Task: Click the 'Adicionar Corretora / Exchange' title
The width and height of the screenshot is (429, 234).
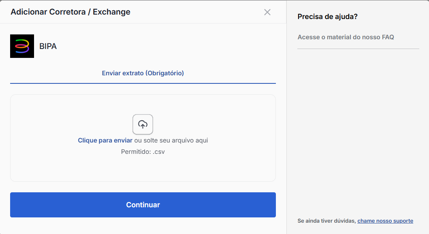Action: pyautogui.click(x=70, y=12)
